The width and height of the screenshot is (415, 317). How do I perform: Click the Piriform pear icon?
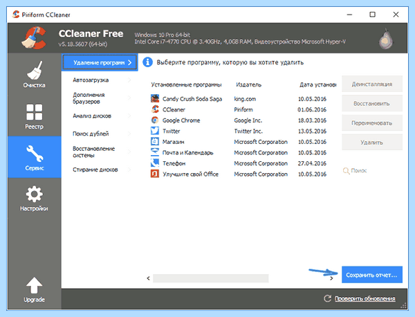click(x=386, y=39)
